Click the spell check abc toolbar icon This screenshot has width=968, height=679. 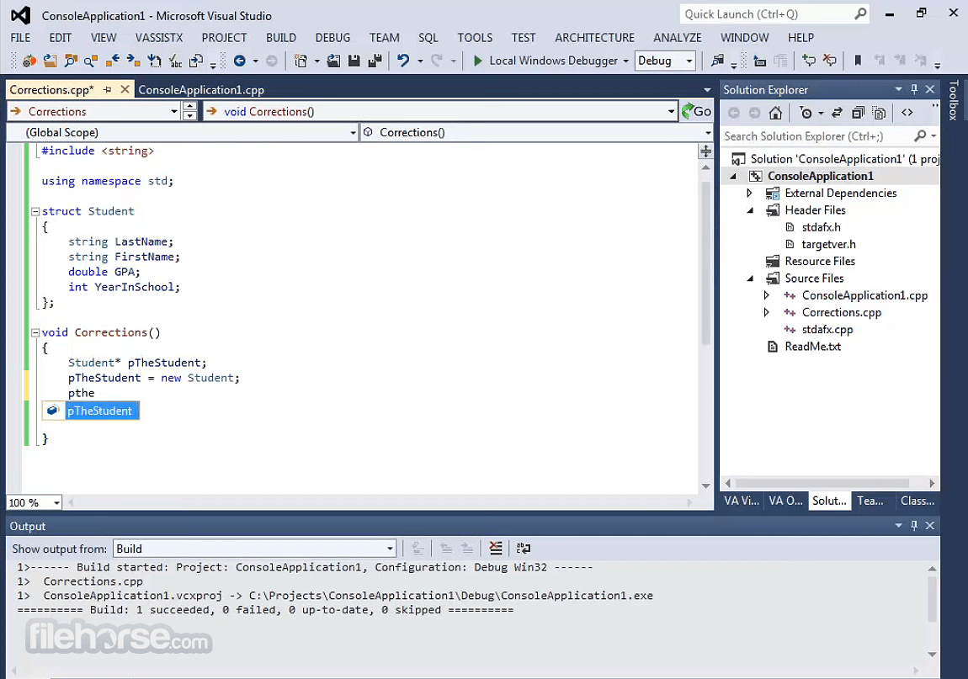pos(175,61)
